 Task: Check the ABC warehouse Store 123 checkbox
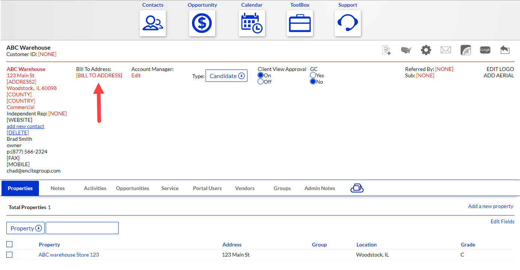[9, 255]
